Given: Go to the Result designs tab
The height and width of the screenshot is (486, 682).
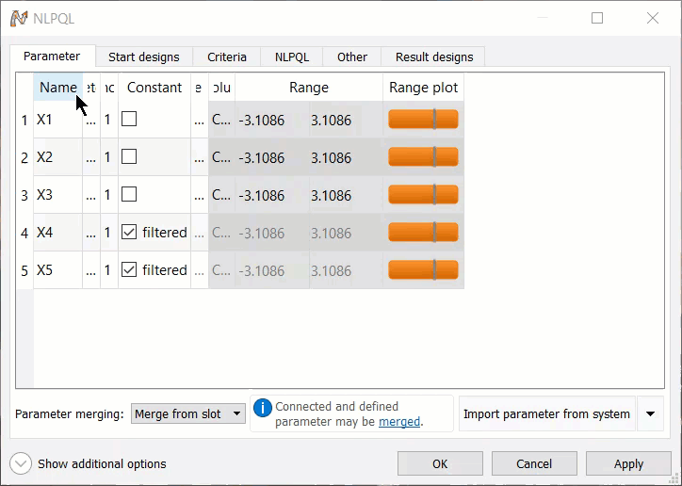Looking at the screenshot, I should pyautogui.click(x=434, y=57).
